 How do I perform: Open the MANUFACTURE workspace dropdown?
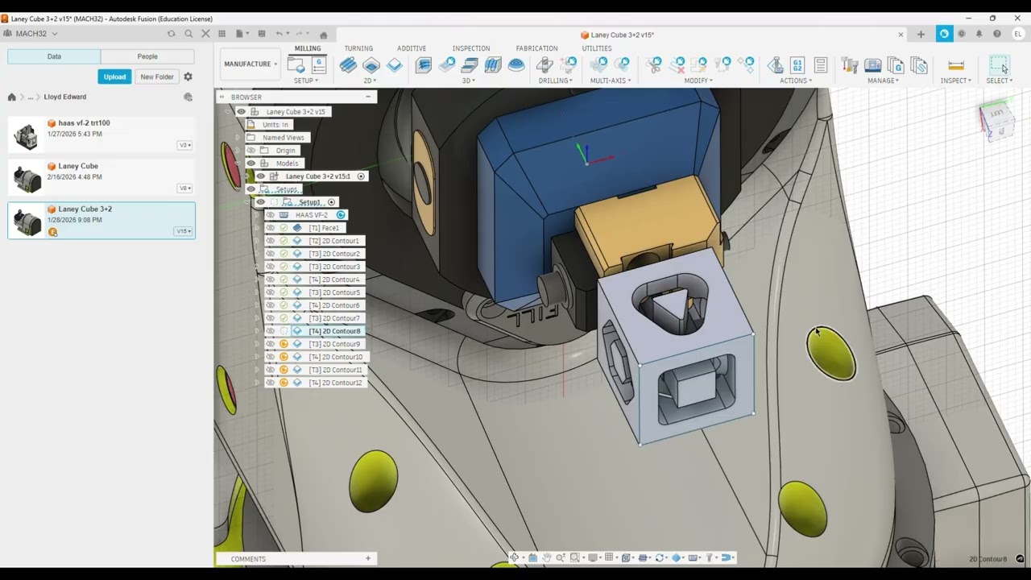pos(251,64)
